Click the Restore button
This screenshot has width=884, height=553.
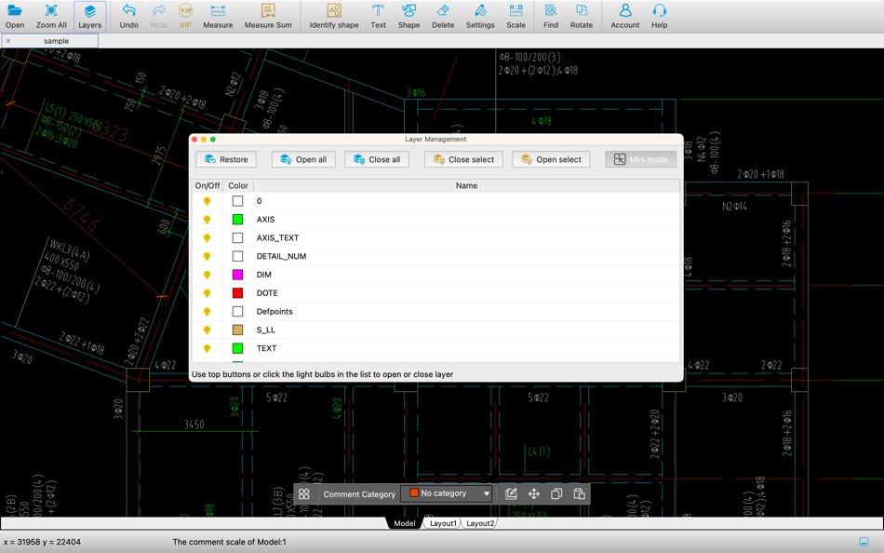click(x=226, y=159)
